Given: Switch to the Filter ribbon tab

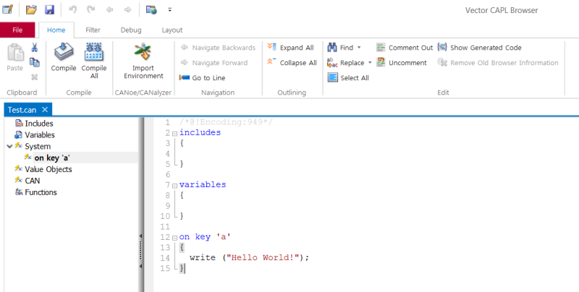Looking at the screenshot, I should coord(93,30).
